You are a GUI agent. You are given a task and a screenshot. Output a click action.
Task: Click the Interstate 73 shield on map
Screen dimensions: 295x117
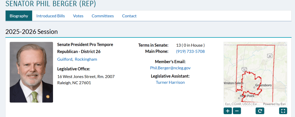click(244, 69)
